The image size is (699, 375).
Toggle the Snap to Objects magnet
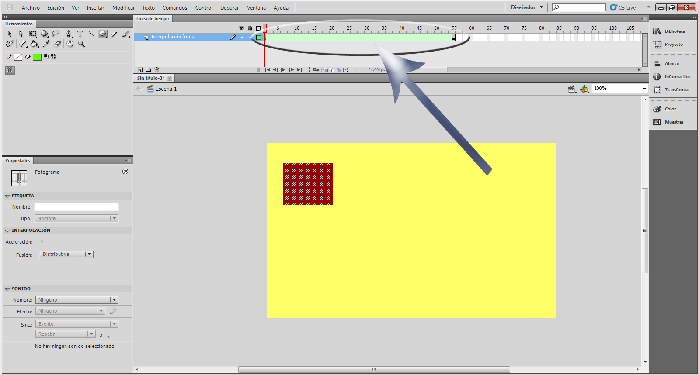click(x=10, y=70)
